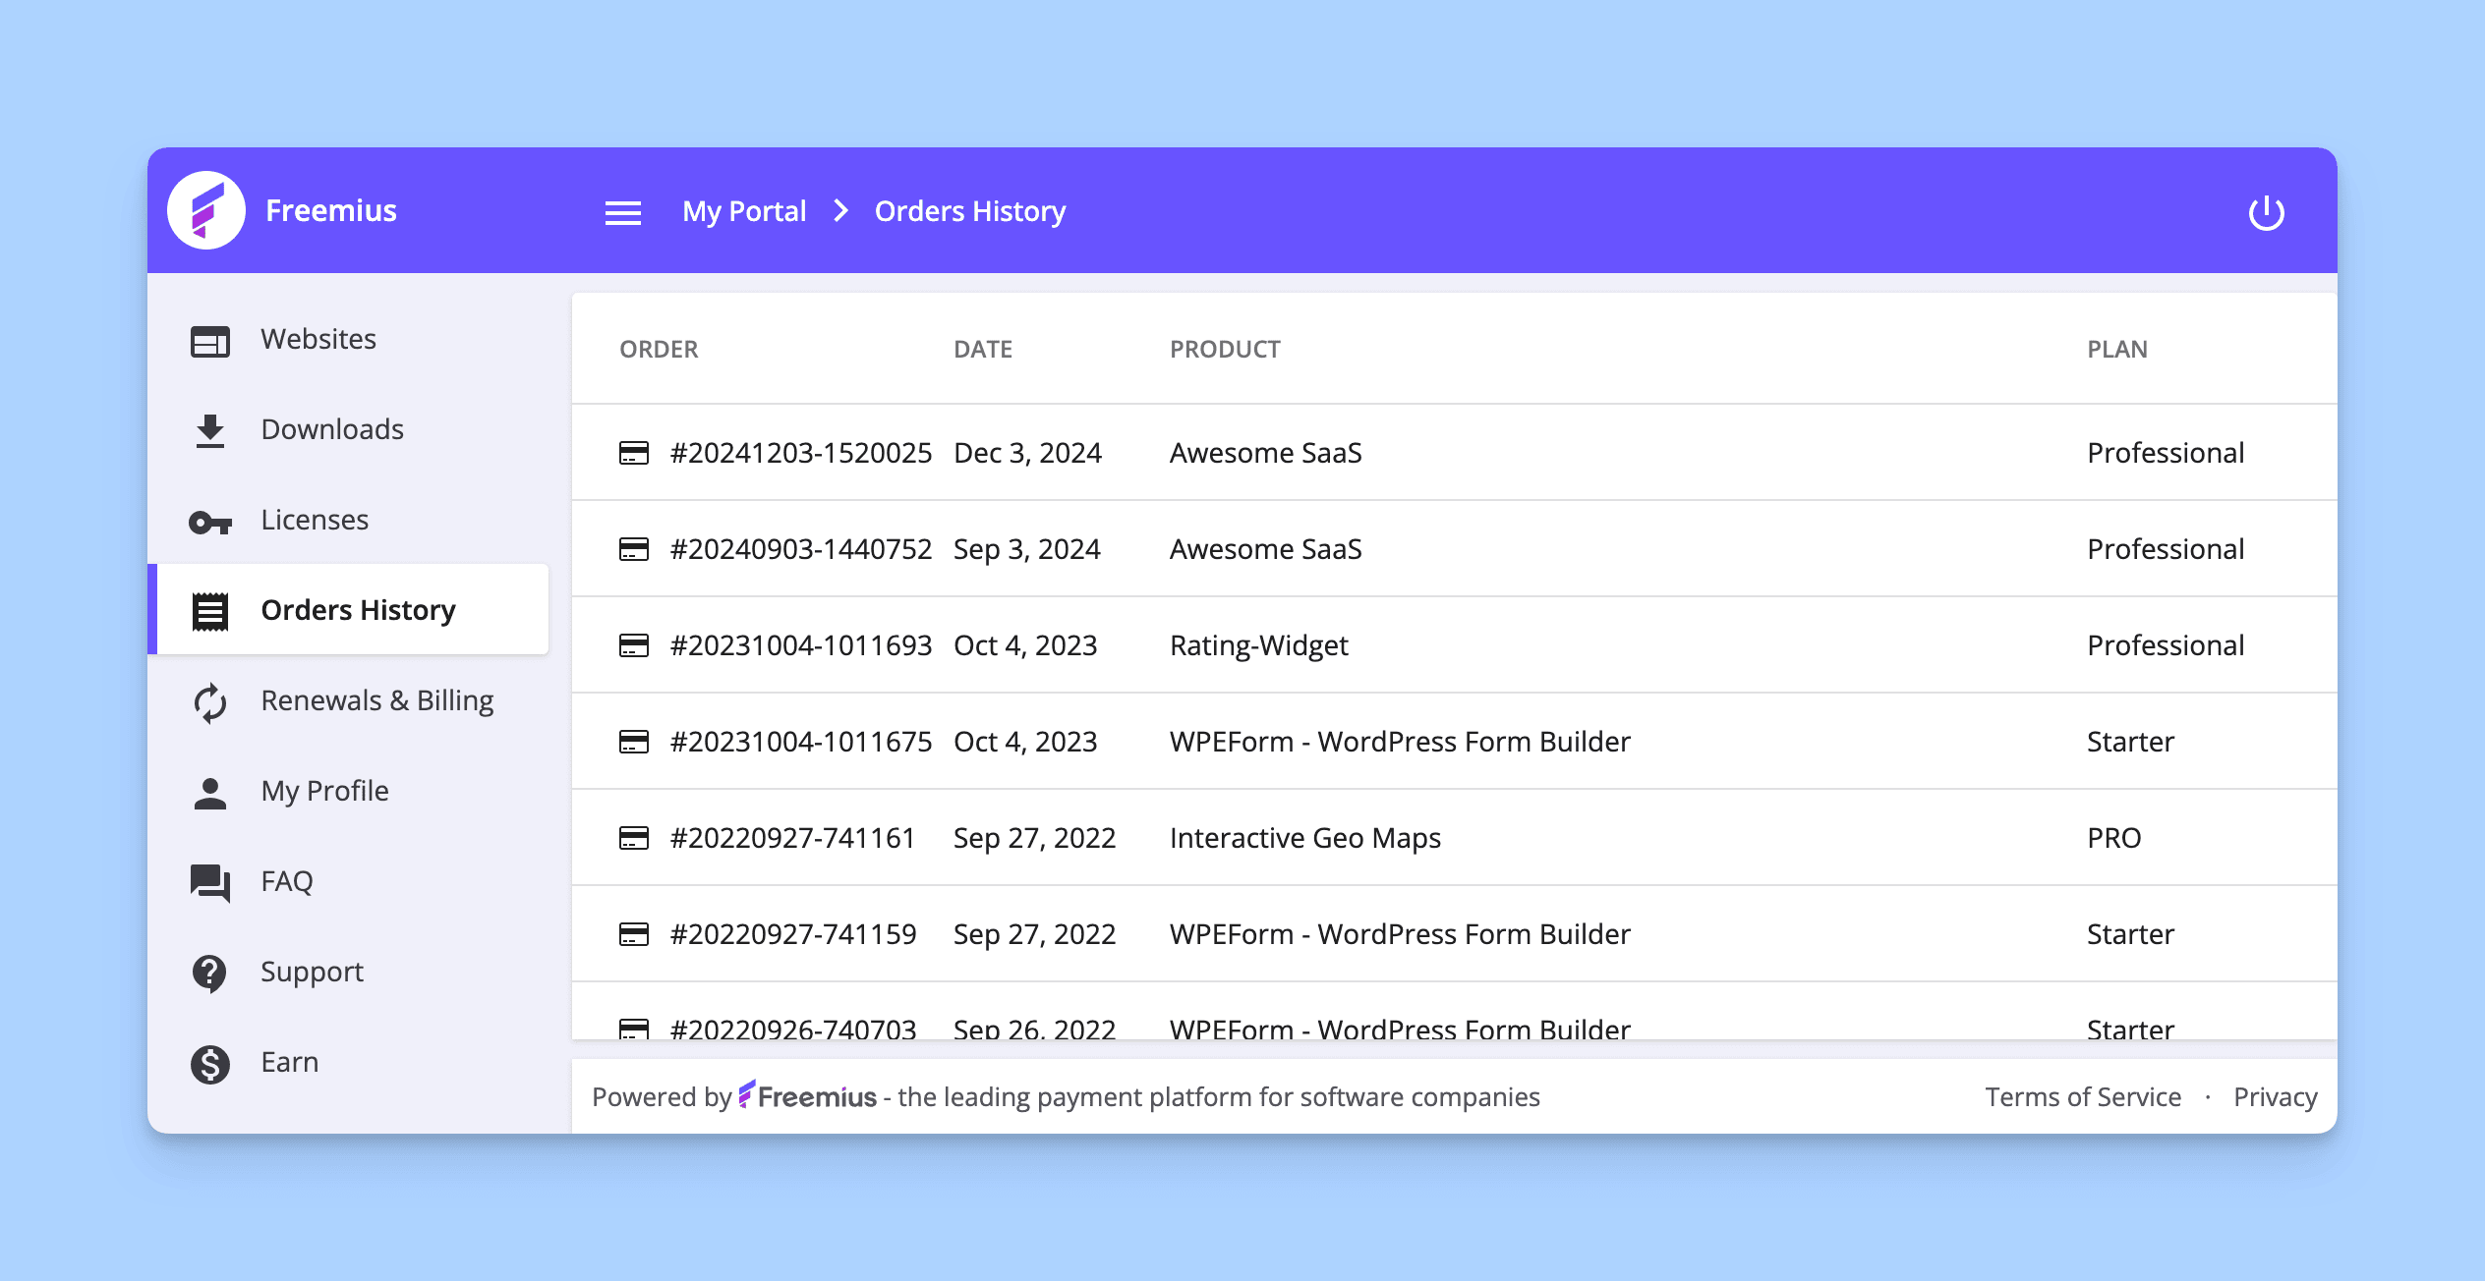Click the PRODUCT column header
Screen dimensions: 2485x1281
(1225, 349)
